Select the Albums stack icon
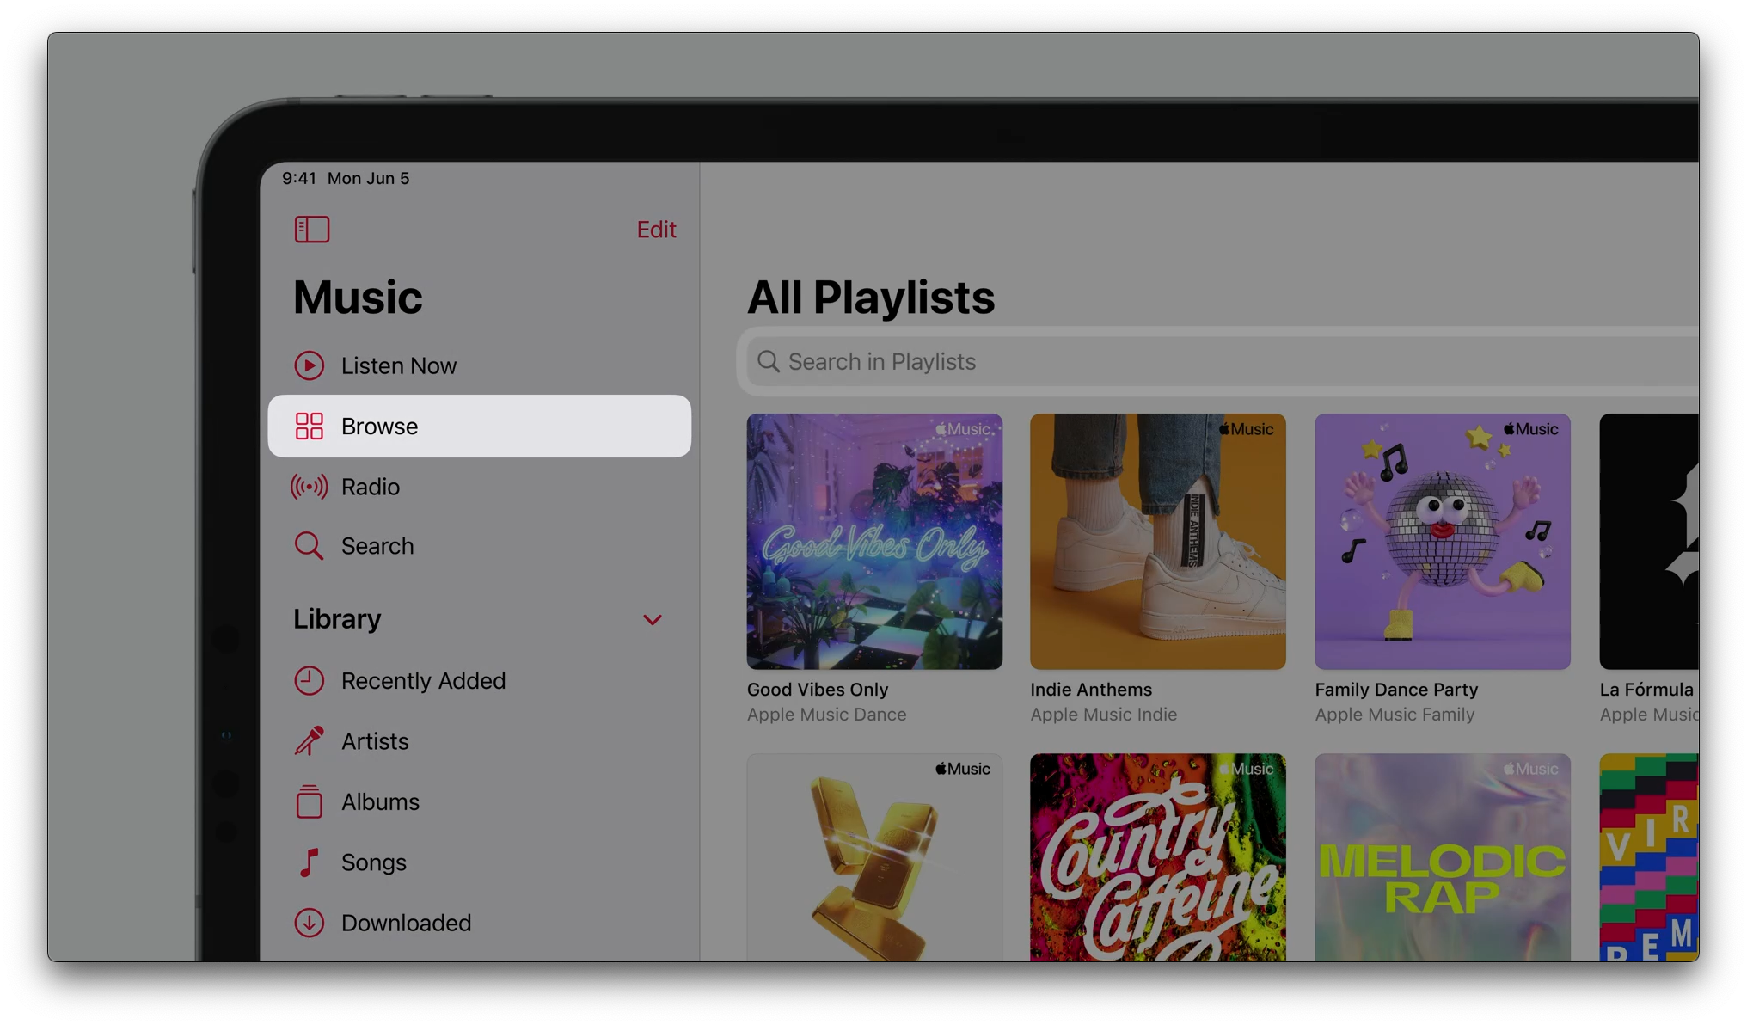 309,801
